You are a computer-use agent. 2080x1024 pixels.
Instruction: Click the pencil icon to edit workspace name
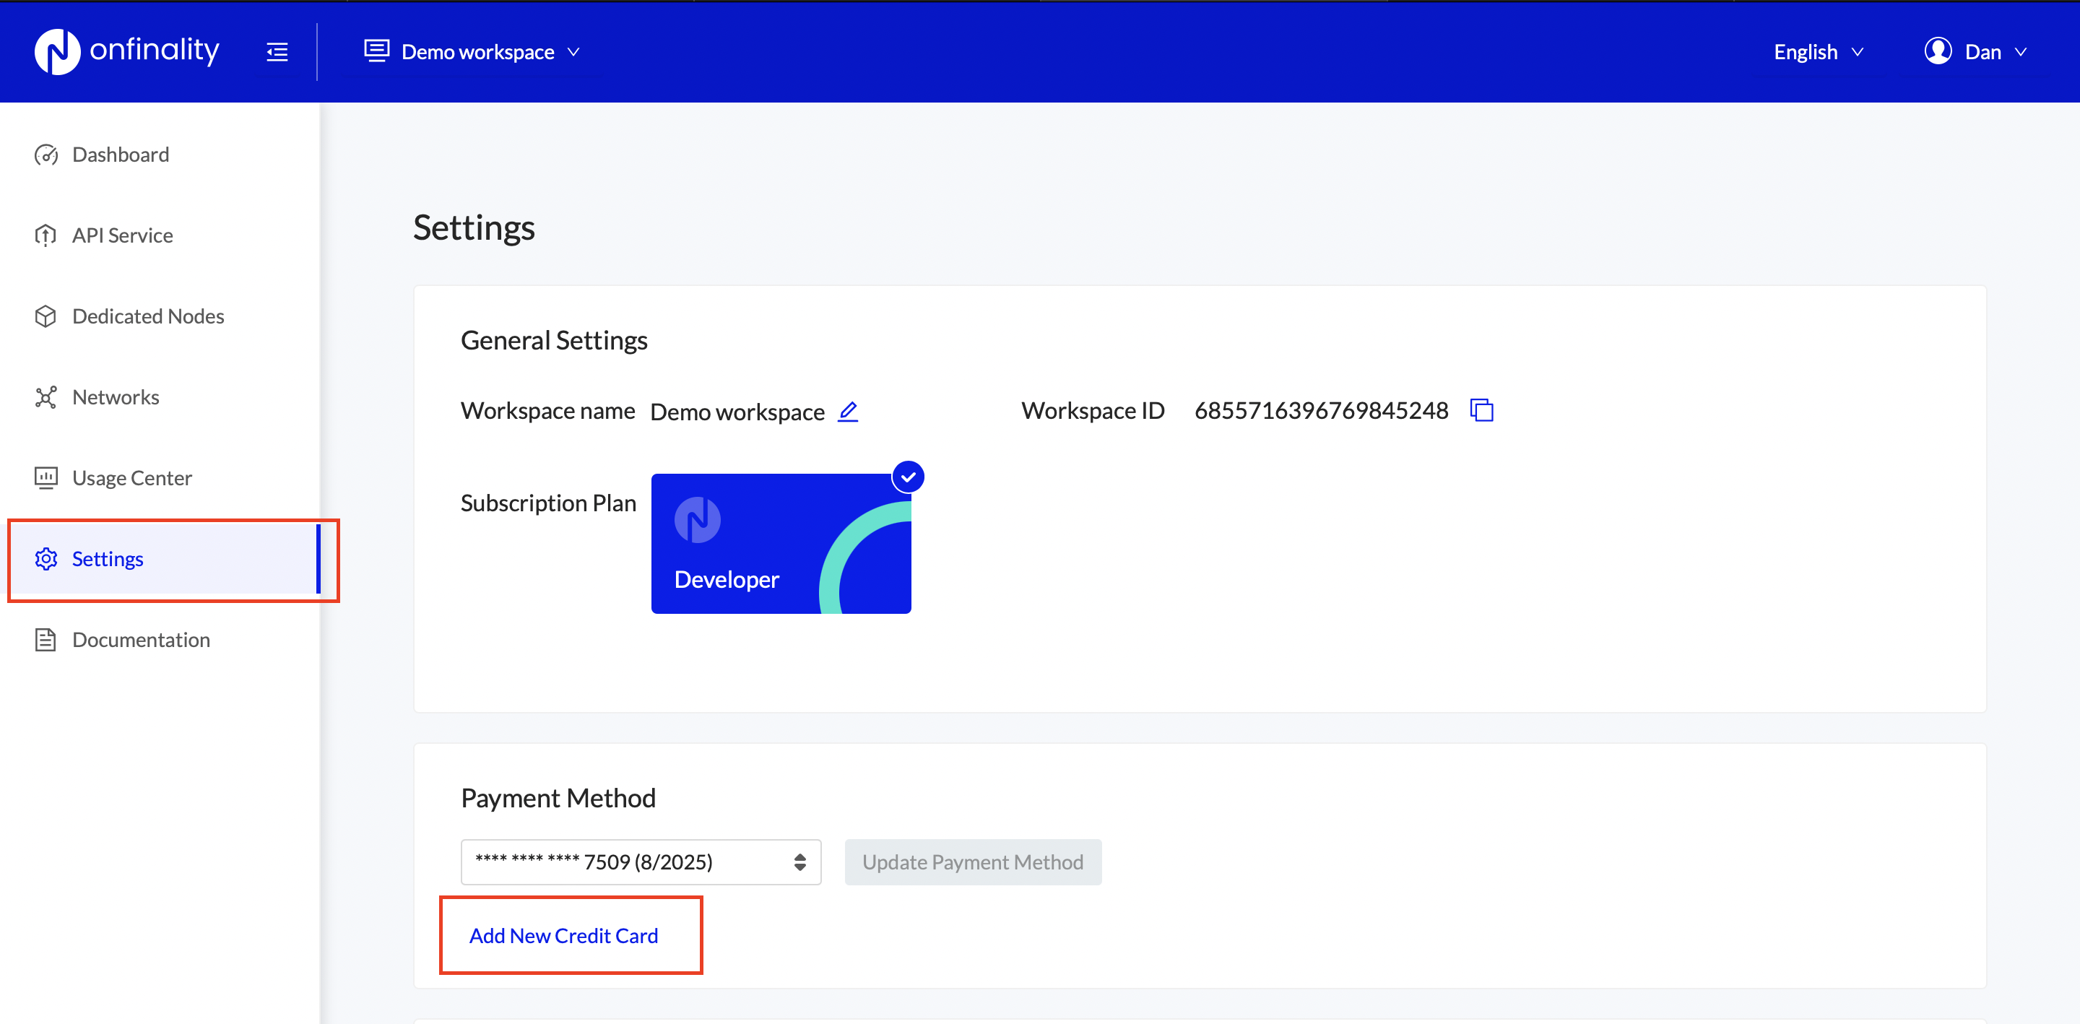pos(848,411)
